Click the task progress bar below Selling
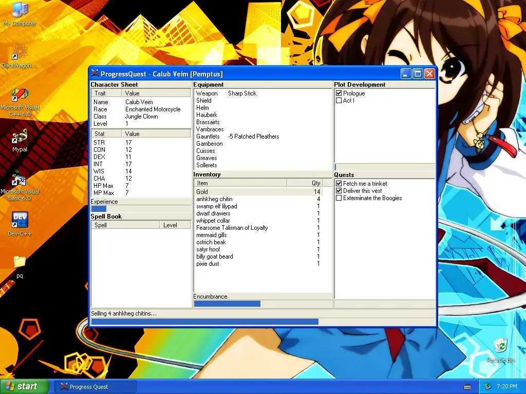 [x=262, y=322]
